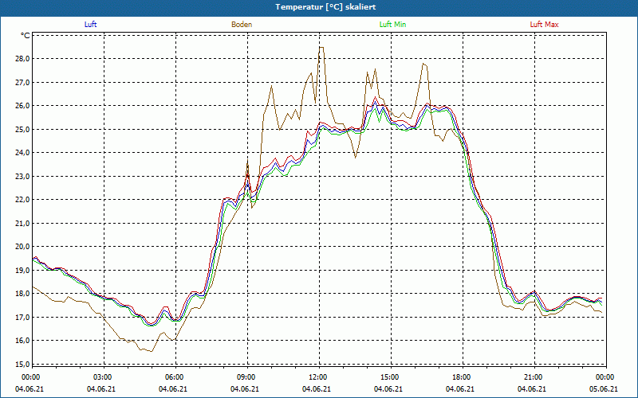Click the 21:00 time axis label
Screen dimensions: 638x398
click(534, 377)
